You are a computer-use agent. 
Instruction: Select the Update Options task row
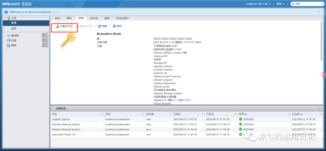coord(187,119)
